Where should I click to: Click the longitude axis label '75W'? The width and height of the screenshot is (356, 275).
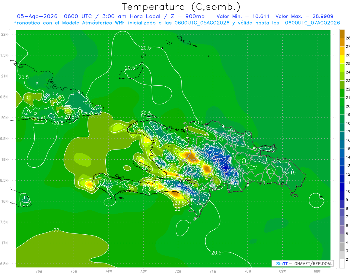pyautogui.click(x=74, y=271)
